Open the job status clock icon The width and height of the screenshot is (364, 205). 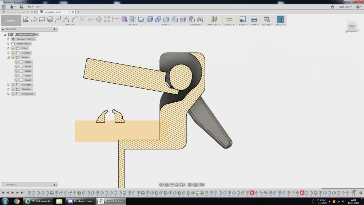pyautogui.click(x=333, y=7)
